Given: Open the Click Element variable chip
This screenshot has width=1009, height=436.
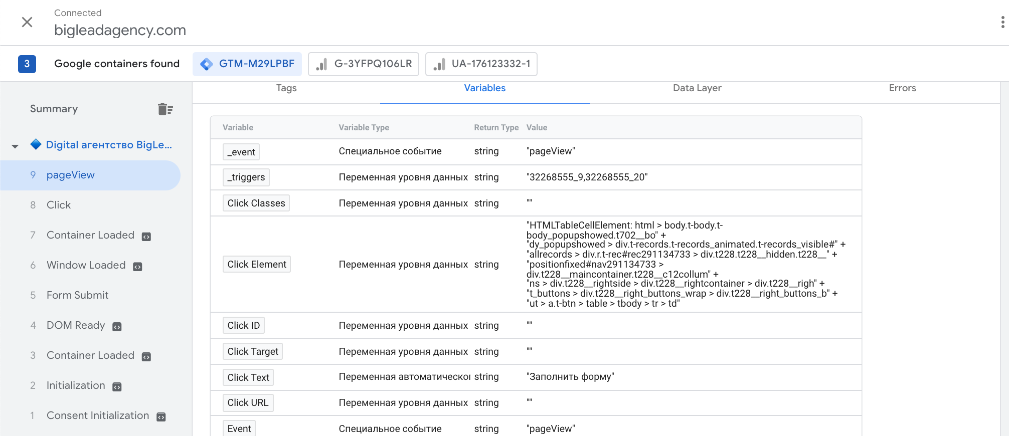Looking at the screenshot, I should pos(257,264).
